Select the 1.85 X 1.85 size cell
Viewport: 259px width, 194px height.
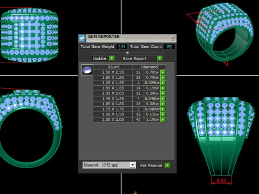(113, 104)
